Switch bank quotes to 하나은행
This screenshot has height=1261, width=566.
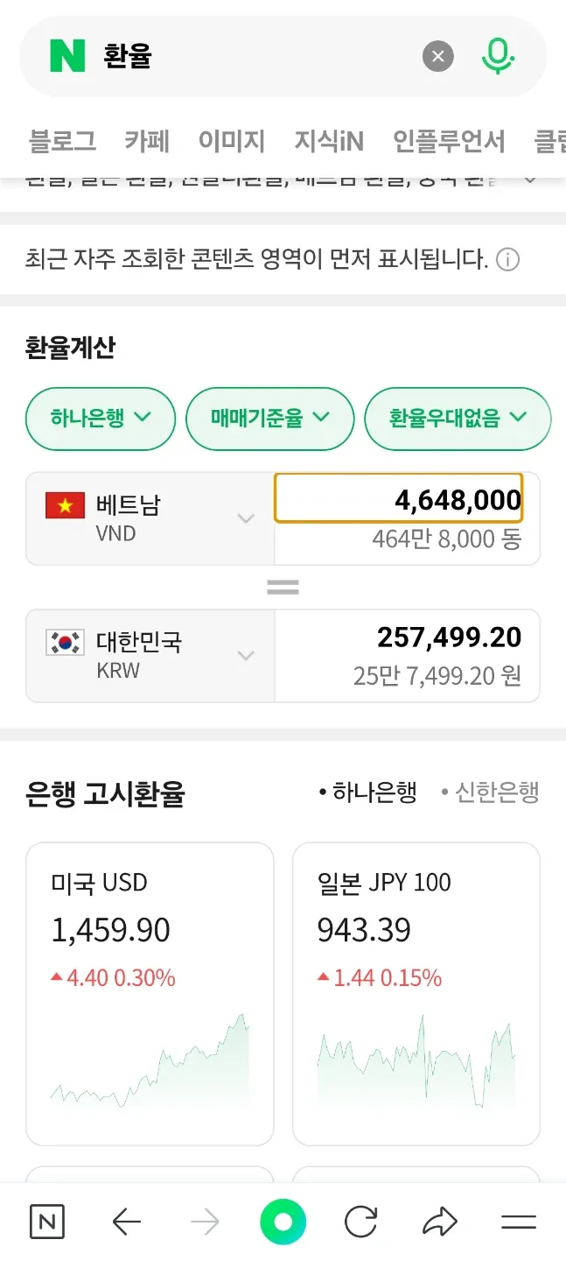point(367,793)
